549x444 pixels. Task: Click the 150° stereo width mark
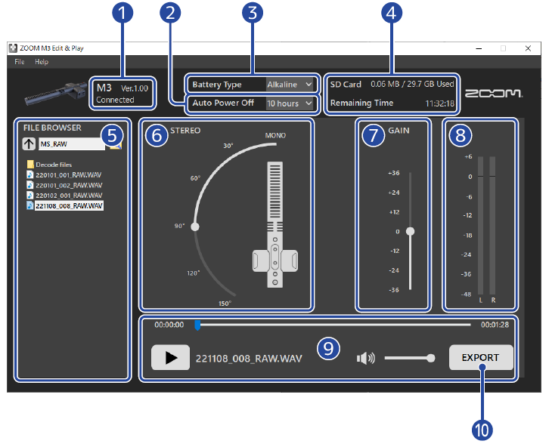click(225, 304)
